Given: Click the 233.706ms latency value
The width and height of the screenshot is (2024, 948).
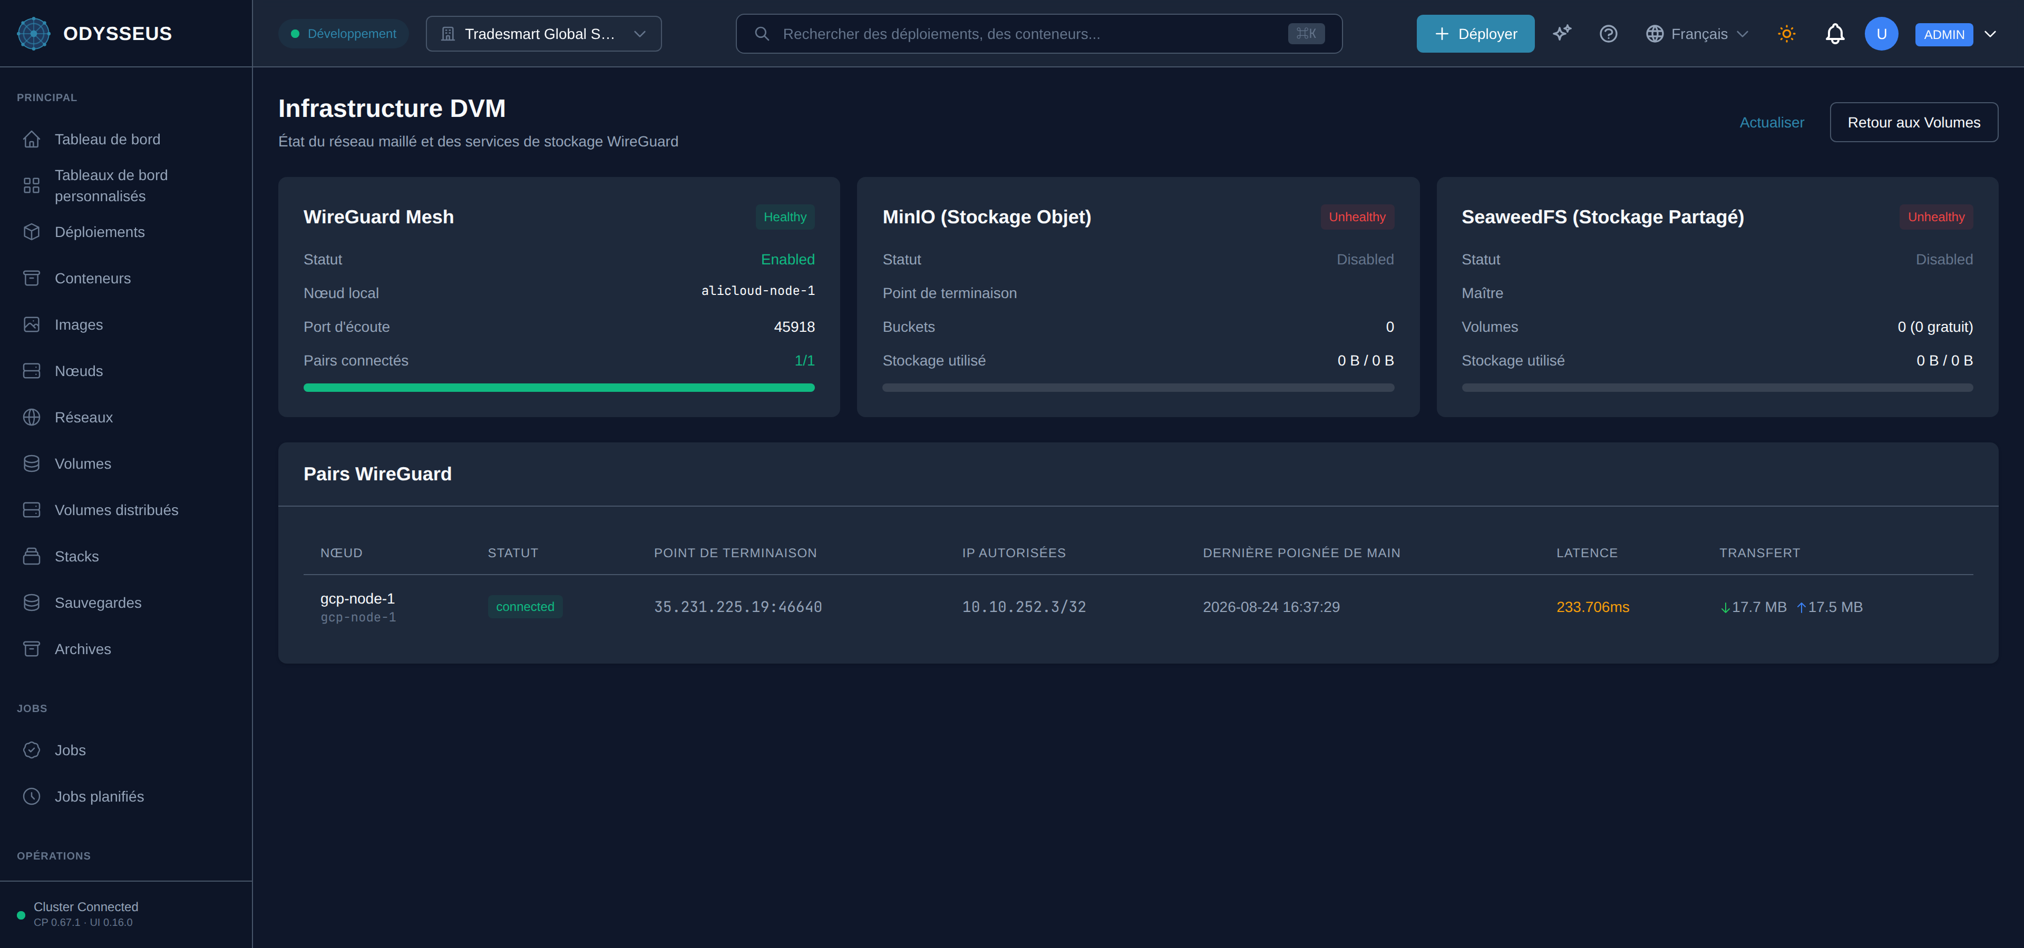Looking at the screenshot, I should 1593,607.
